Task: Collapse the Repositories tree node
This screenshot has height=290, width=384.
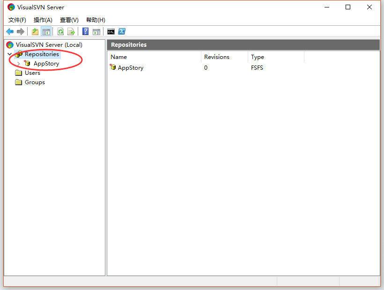Action: (9, 54)
